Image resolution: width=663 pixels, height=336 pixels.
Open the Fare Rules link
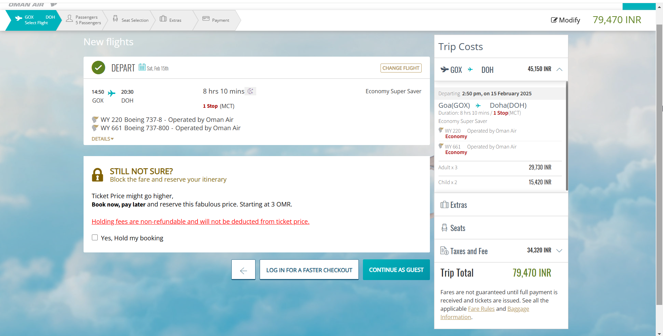[x=481, y=309]
